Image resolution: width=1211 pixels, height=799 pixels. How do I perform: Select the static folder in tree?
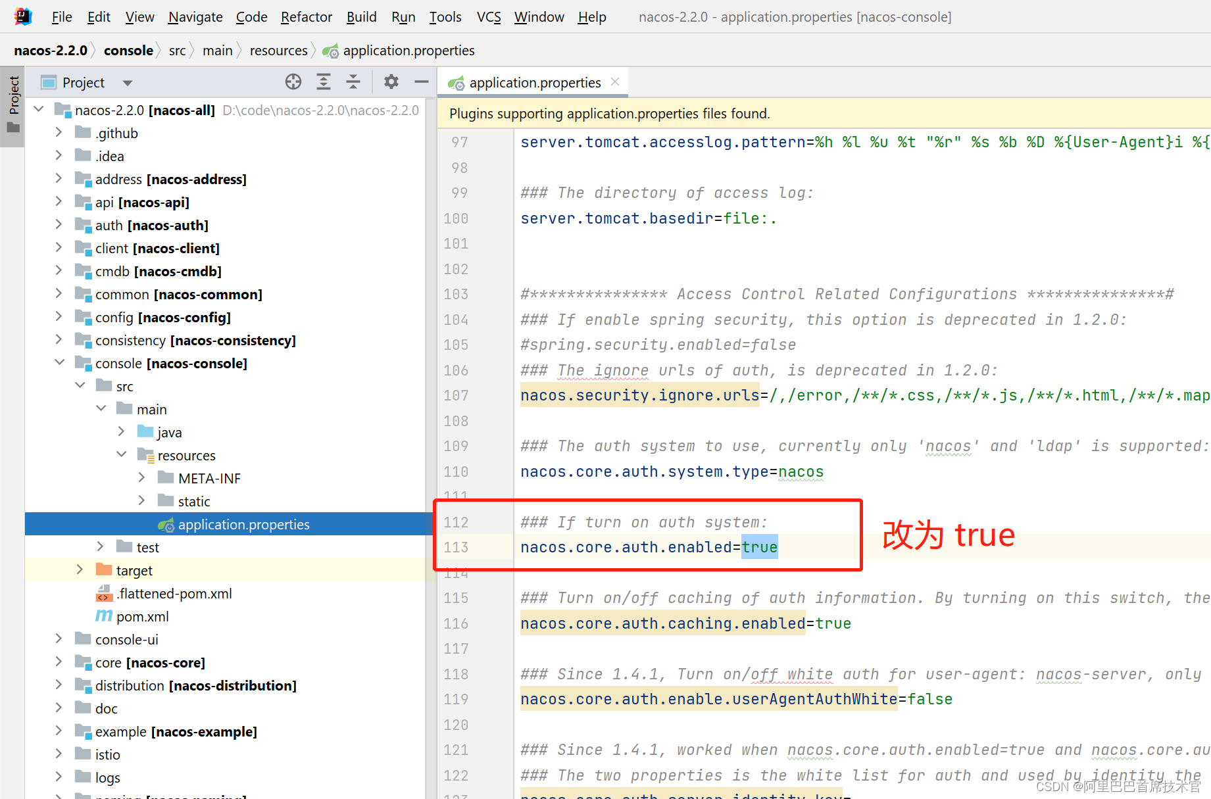194,501
